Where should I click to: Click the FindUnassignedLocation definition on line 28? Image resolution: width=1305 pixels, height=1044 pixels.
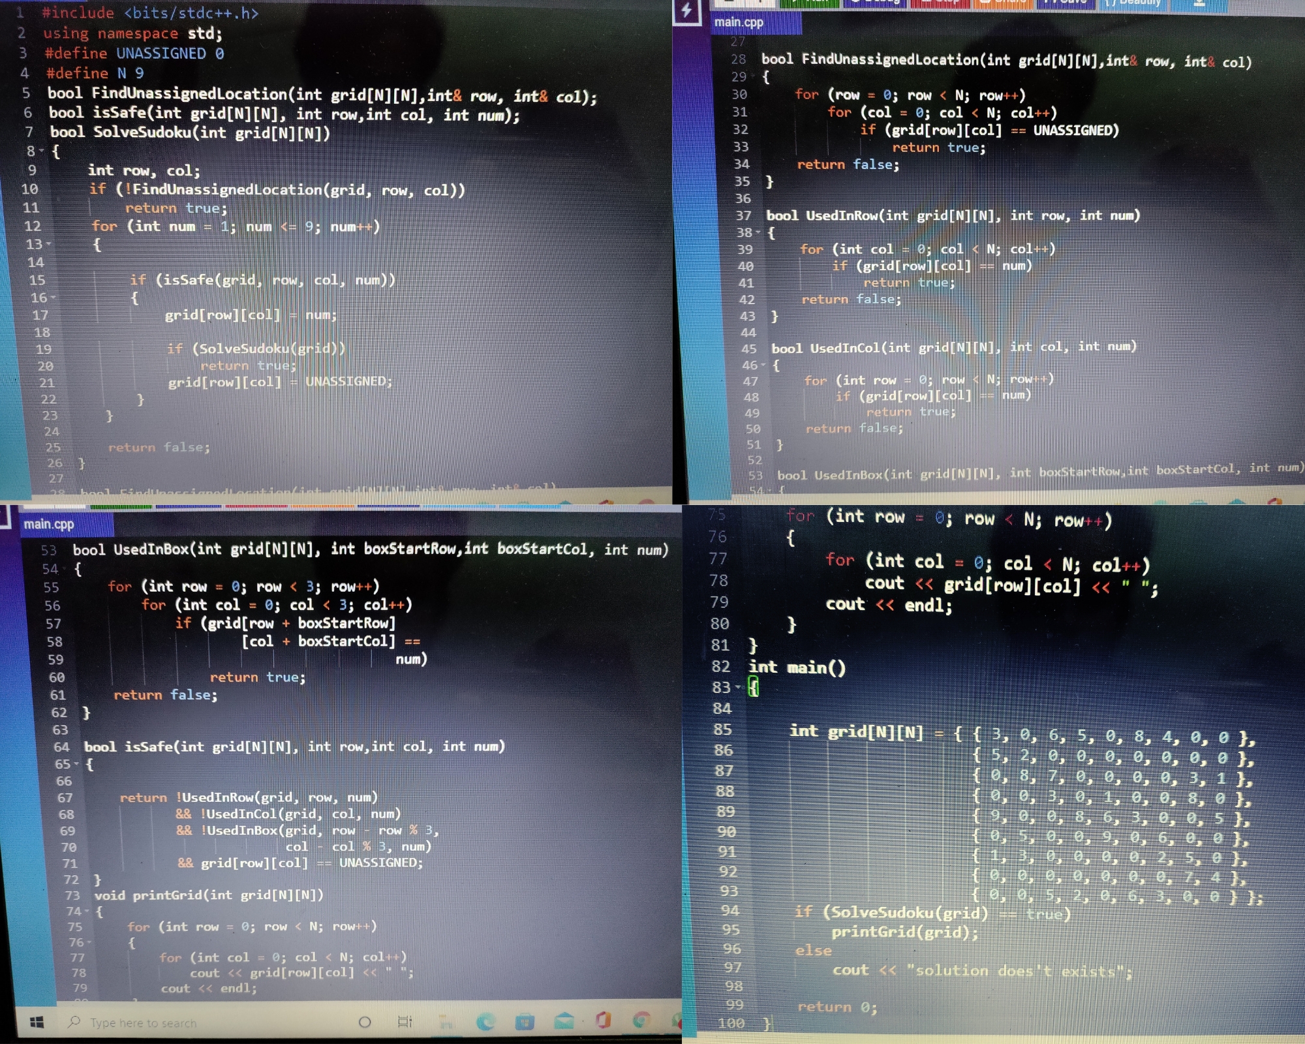1006,61
